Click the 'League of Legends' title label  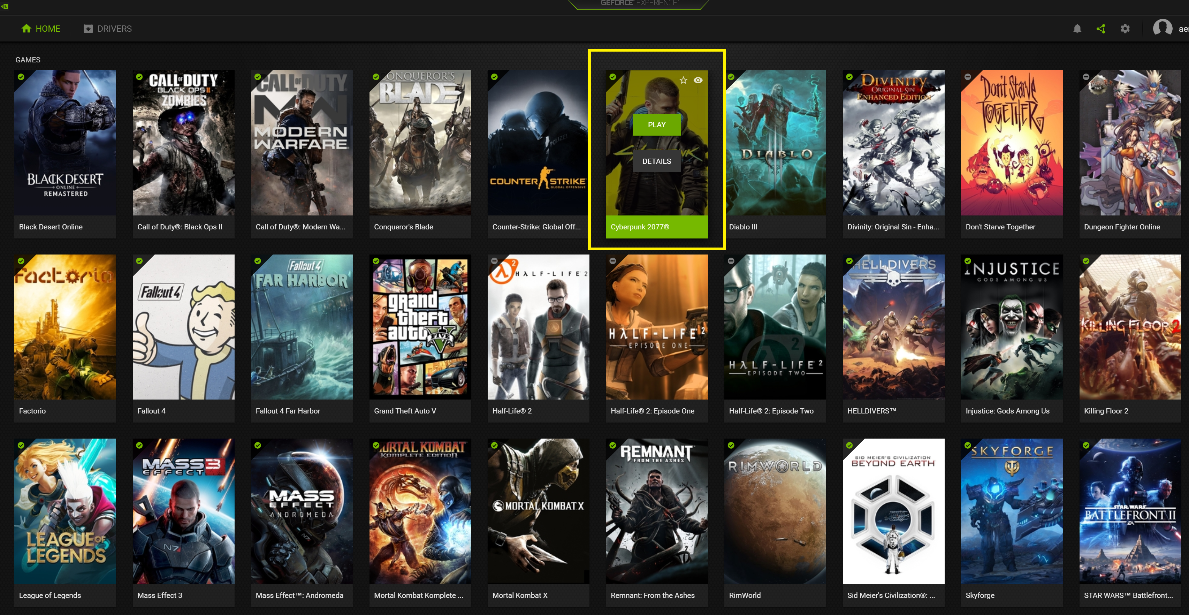[x=50, y=595]
